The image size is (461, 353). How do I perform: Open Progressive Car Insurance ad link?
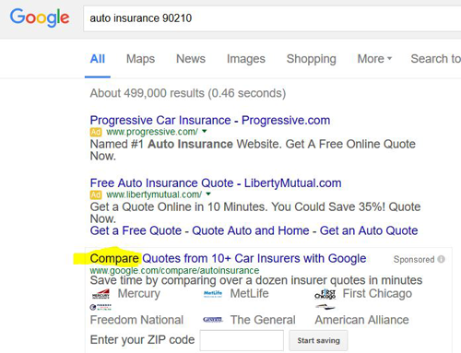point(210,120)
